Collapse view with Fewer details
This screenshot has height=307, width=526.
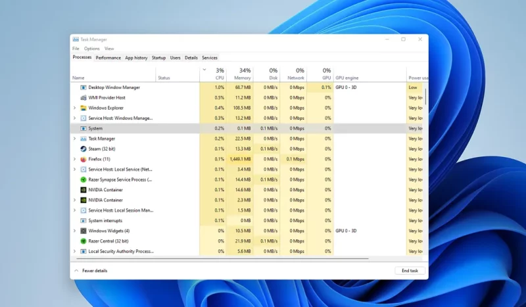pos(91,271)
